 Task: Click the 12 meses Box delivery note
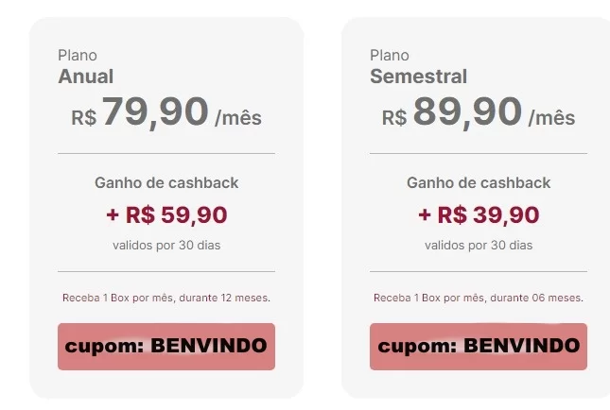pos(166,298)
